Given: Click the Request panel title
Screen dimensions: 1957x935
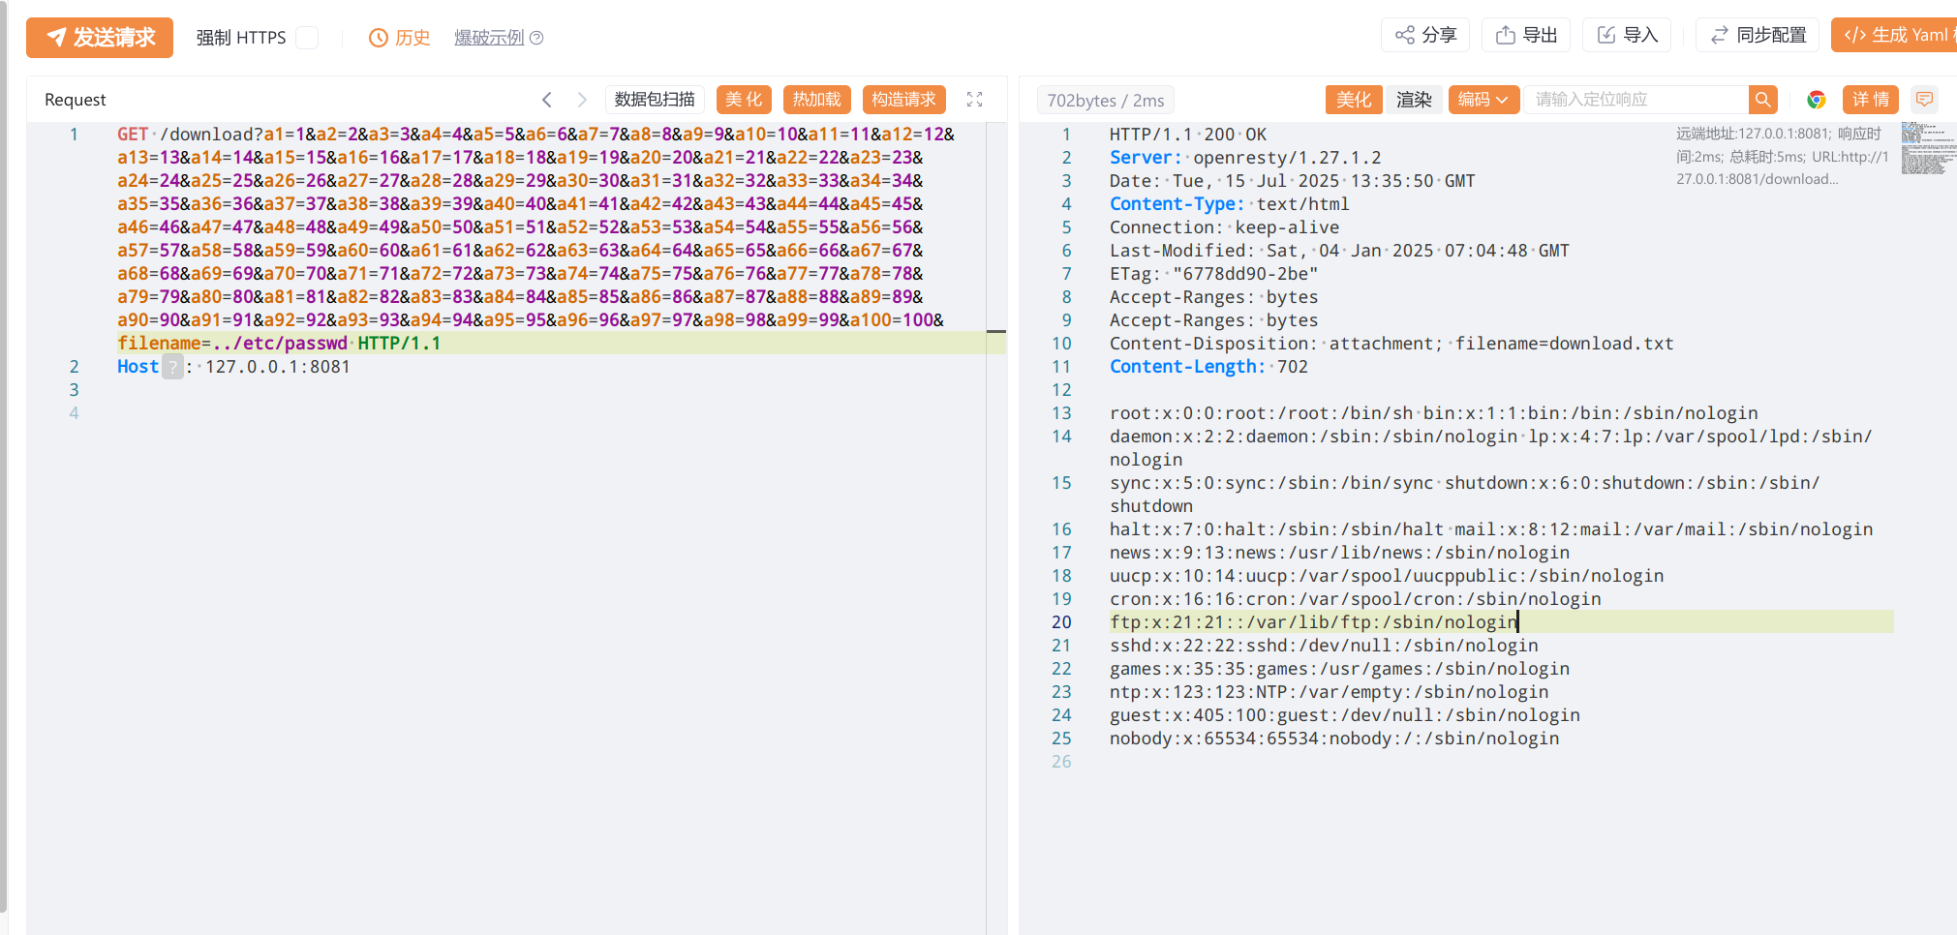Looking at the screenshot, I should coord(76,100).
